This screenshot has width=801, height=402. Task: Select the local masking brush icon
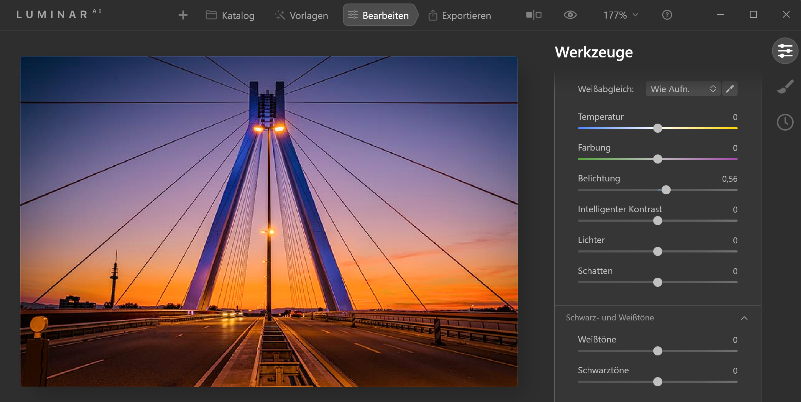click(x=785, y=86)
